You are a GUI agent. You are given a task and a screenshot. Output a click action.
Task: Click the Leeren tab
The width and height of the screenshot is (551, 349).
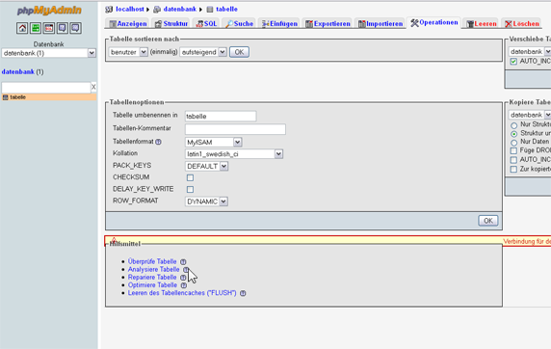point(481,23)
